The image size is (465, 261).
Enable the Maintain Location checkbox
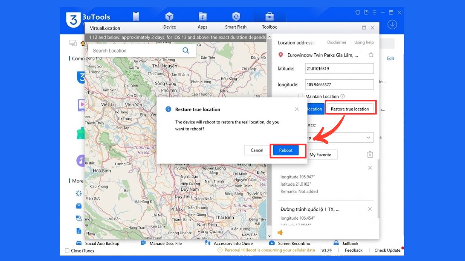pos(300,96)
